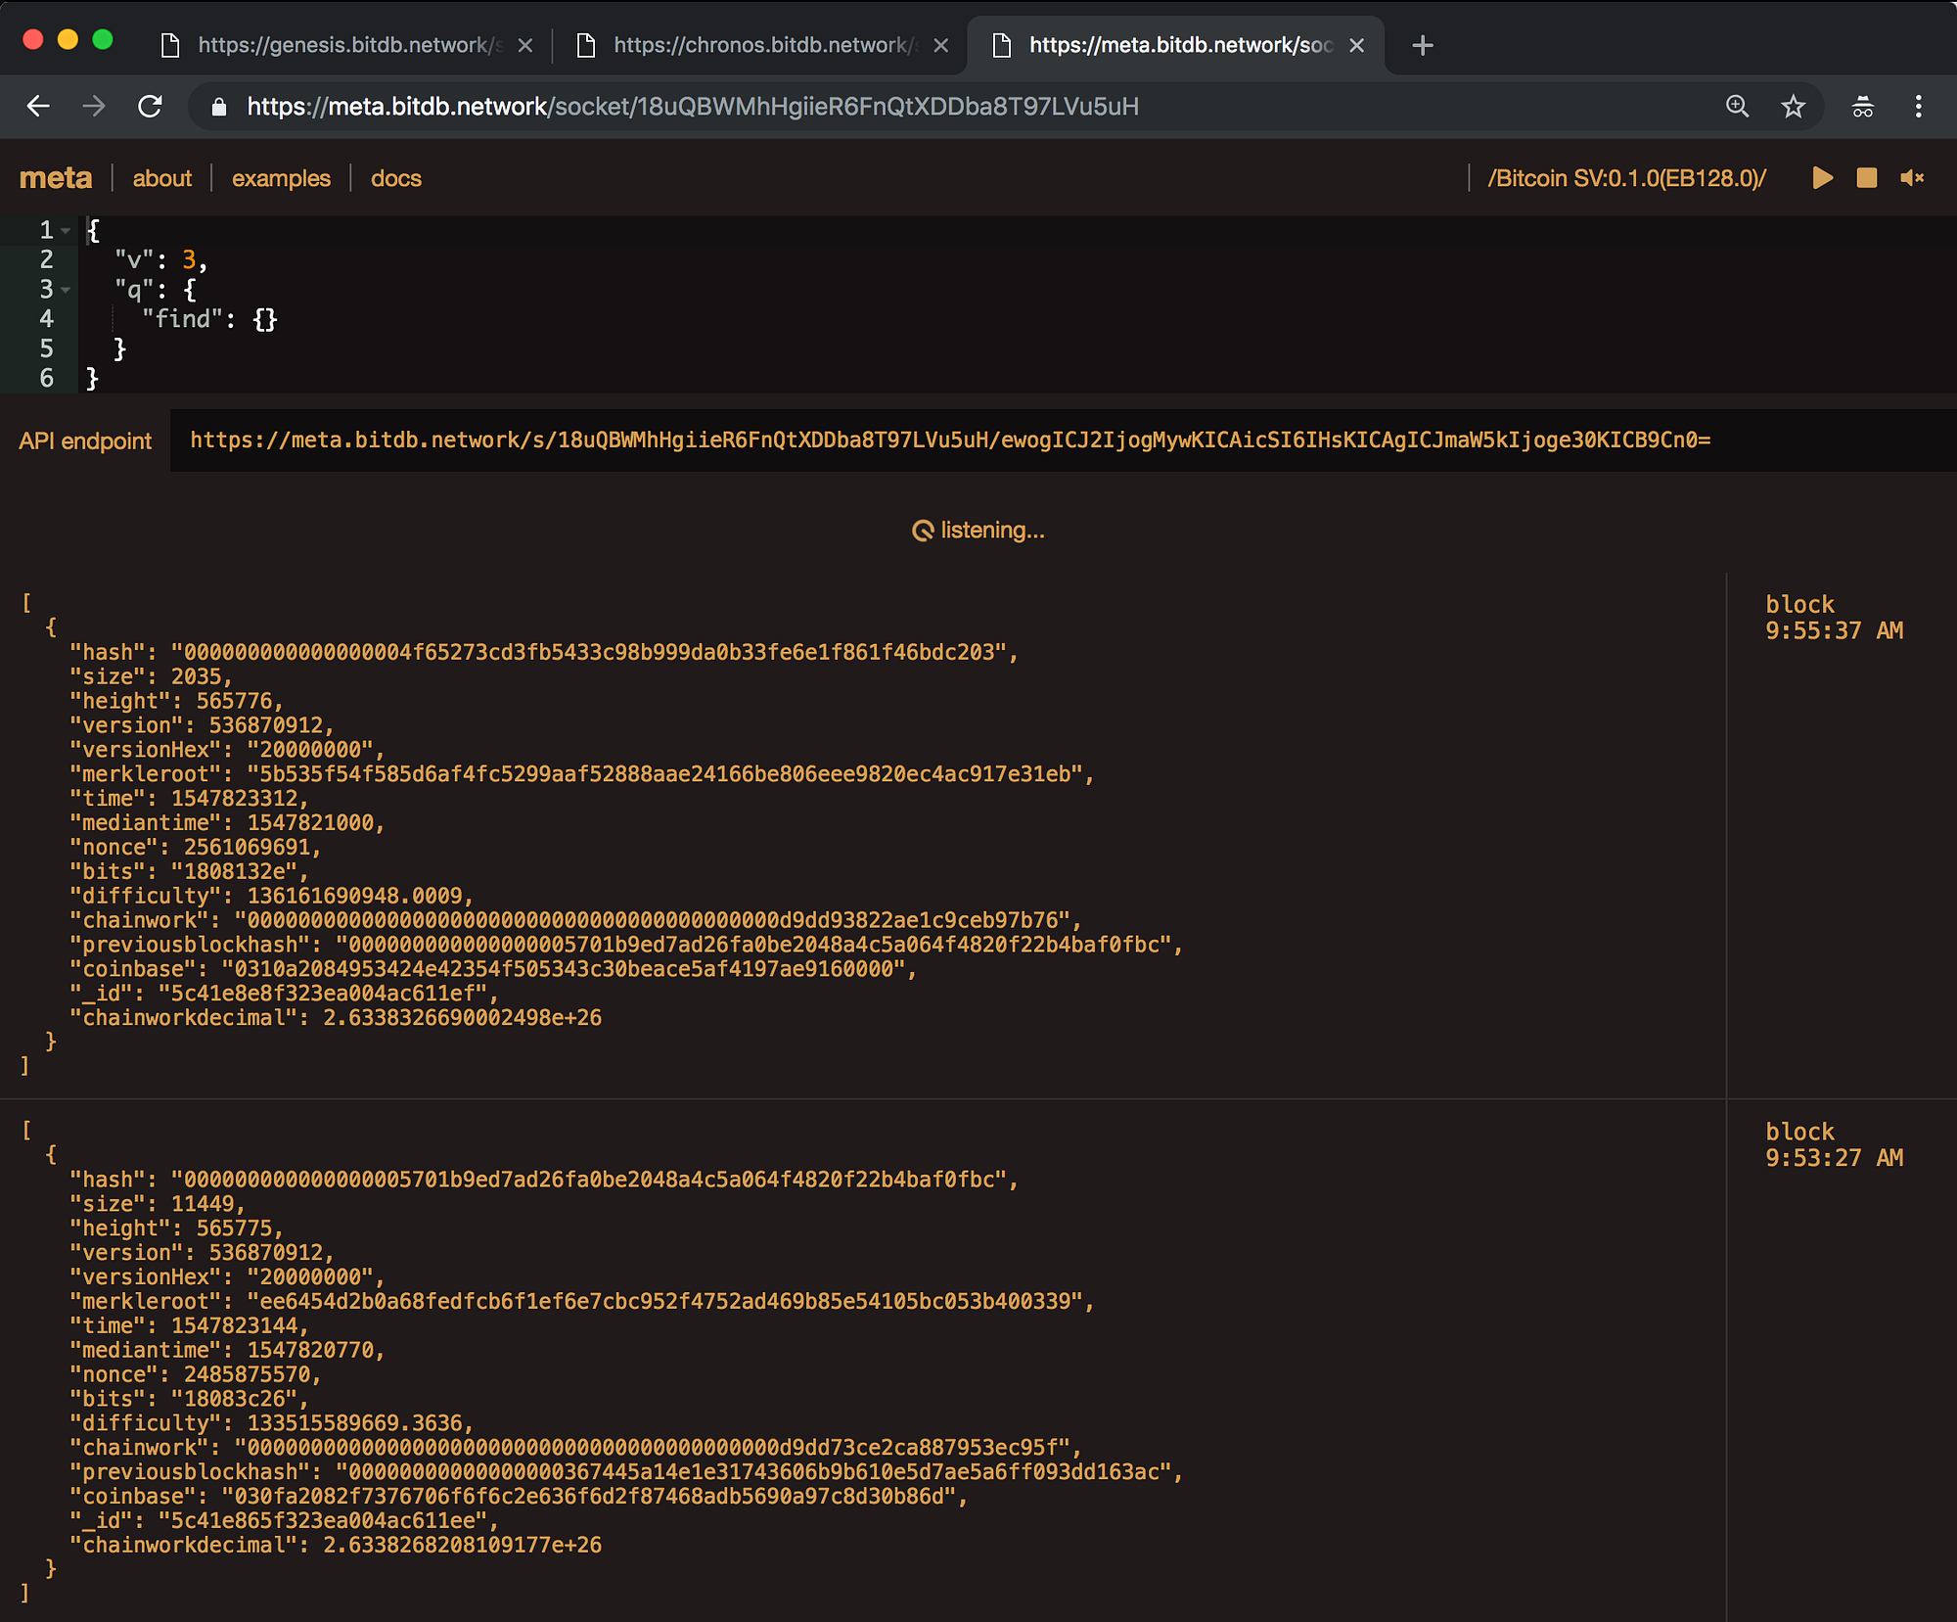Screen dimensions: 1957x1622
Task: Click the meta logo in the header
Action: pyautogui.click(x=56, y=178)
